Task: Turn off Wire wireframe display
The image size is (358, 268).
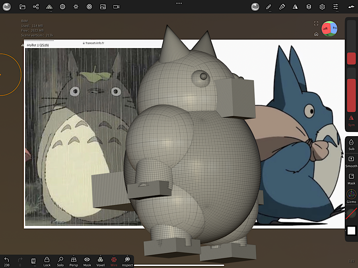Action: click(x=114, y=262)
